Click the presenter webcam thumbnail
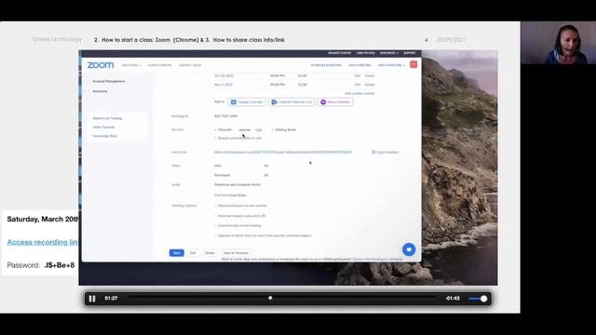This screenshot has height=335, width=596. (x=557, y=43)
